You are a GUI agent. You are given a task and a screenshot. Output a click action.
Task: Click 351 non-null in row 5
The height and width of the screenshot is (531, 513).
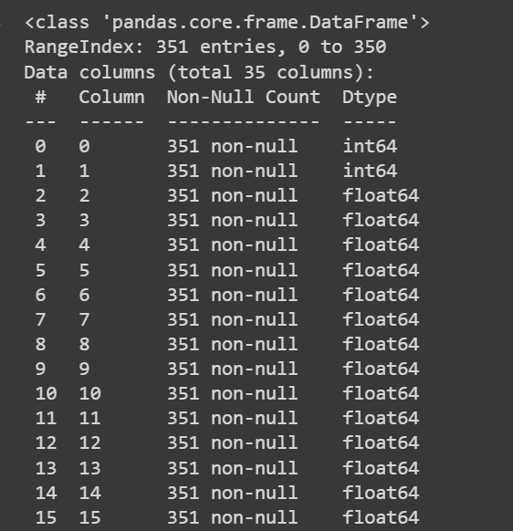pyautogui.click(x=233, y=270)
